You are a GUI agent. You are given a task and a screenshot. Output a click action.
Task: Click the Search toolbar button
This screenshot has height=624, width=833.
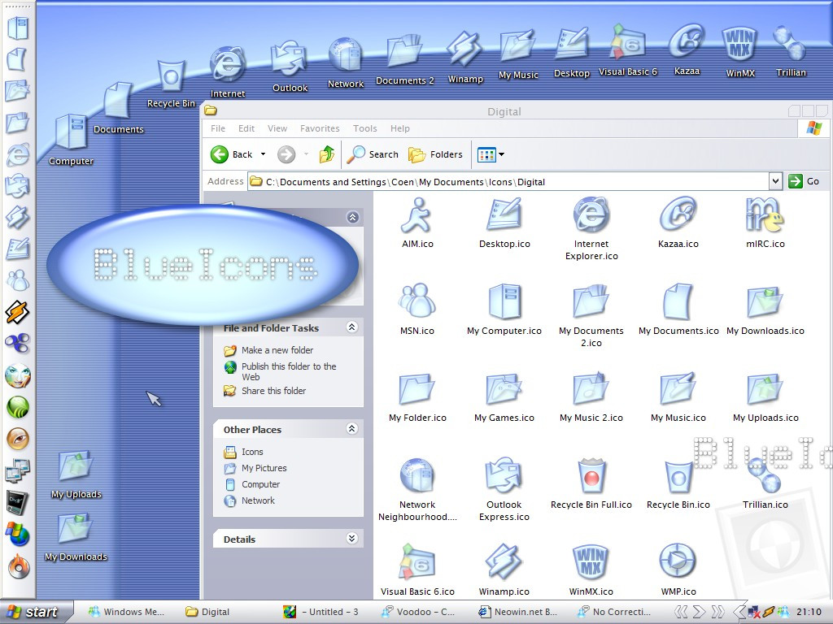pyautogui.click(x=373, y=154)
